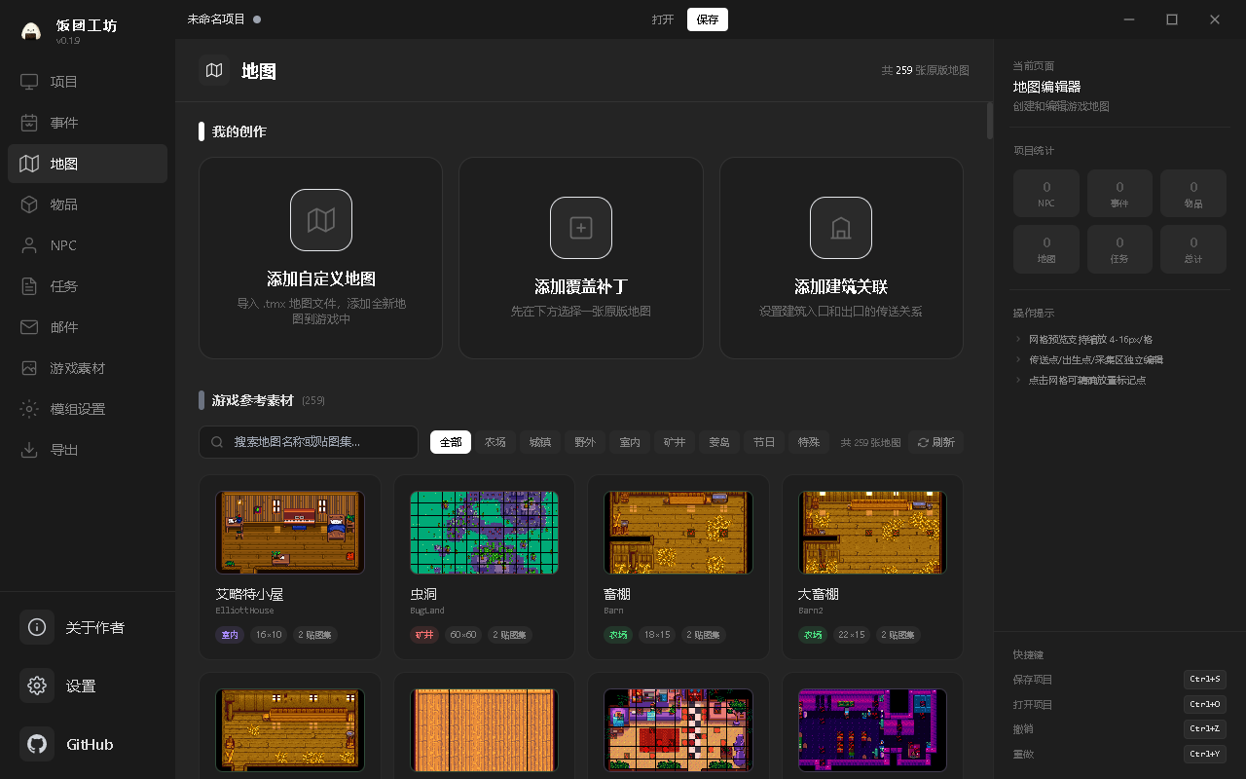
Task: Open the 事件 calendar icon in sidebar
Action: pyautogui.click(x=29, y=123)
